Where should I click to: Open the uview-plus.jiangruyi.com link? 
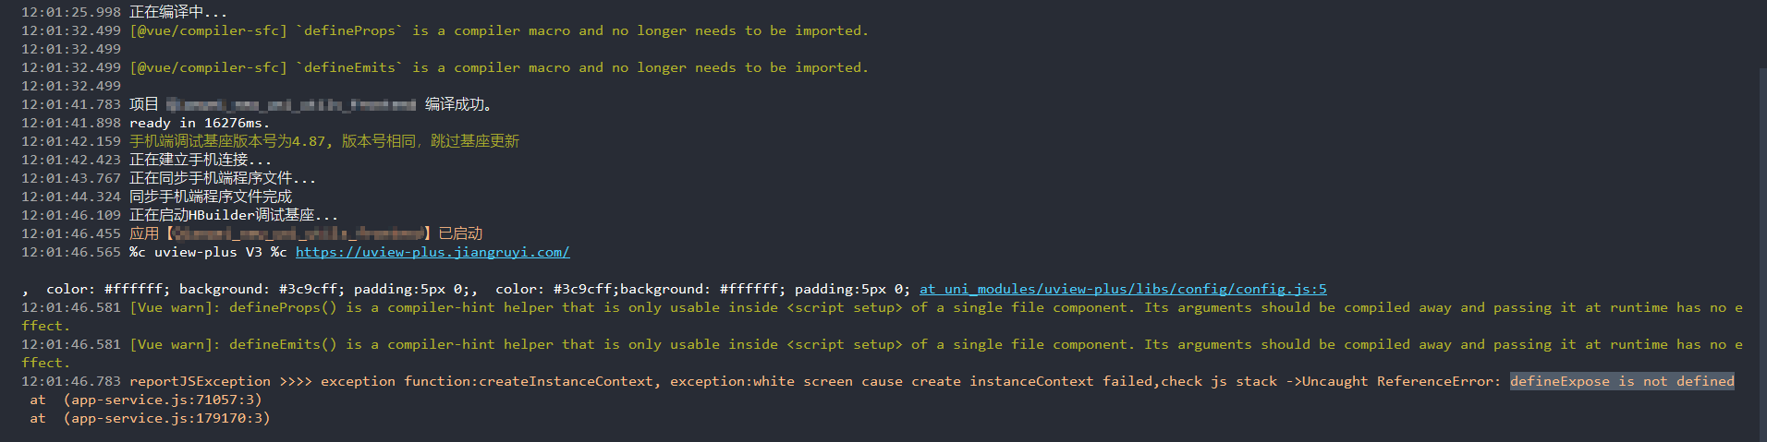pos(432,252)
